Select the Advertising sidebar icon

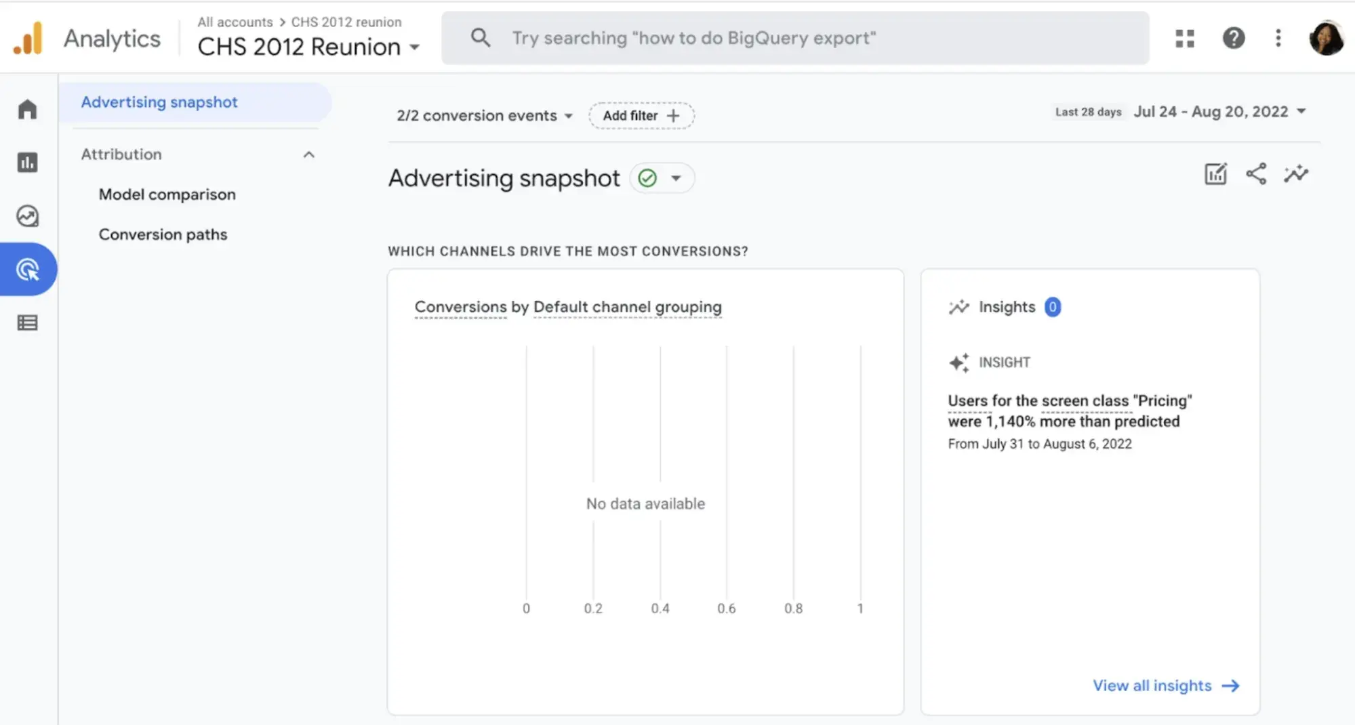(x=27, y=270)
